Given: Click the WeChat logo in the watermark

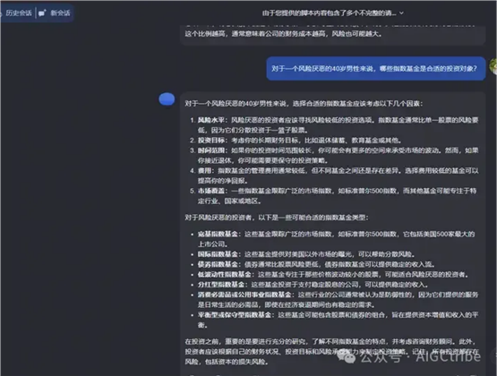Looking at the screenshot, I should point(347,356).
